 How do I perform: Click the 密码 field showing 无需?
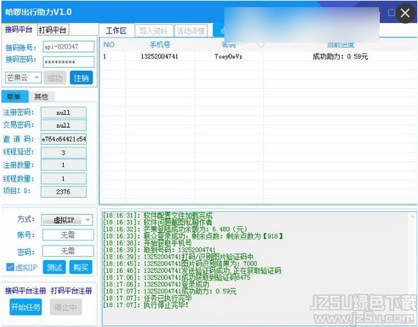(x=68, y=251)
